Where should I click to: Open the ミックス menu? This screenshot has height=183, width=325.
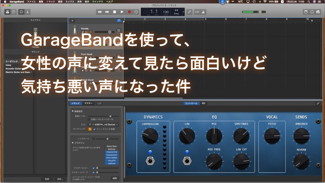70,2
